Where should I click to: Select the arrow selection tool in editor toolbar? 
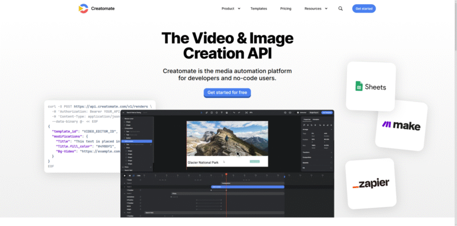click(201, 113)
